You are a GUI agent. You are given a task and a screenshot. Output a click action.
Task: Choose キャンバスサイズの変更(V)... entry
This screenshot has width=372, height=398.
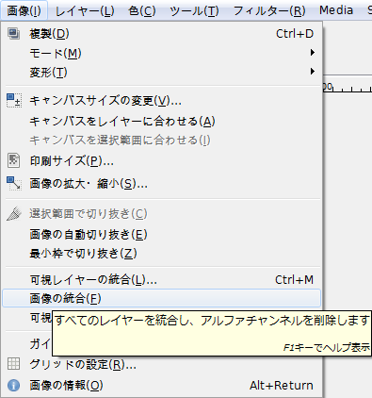161,101
